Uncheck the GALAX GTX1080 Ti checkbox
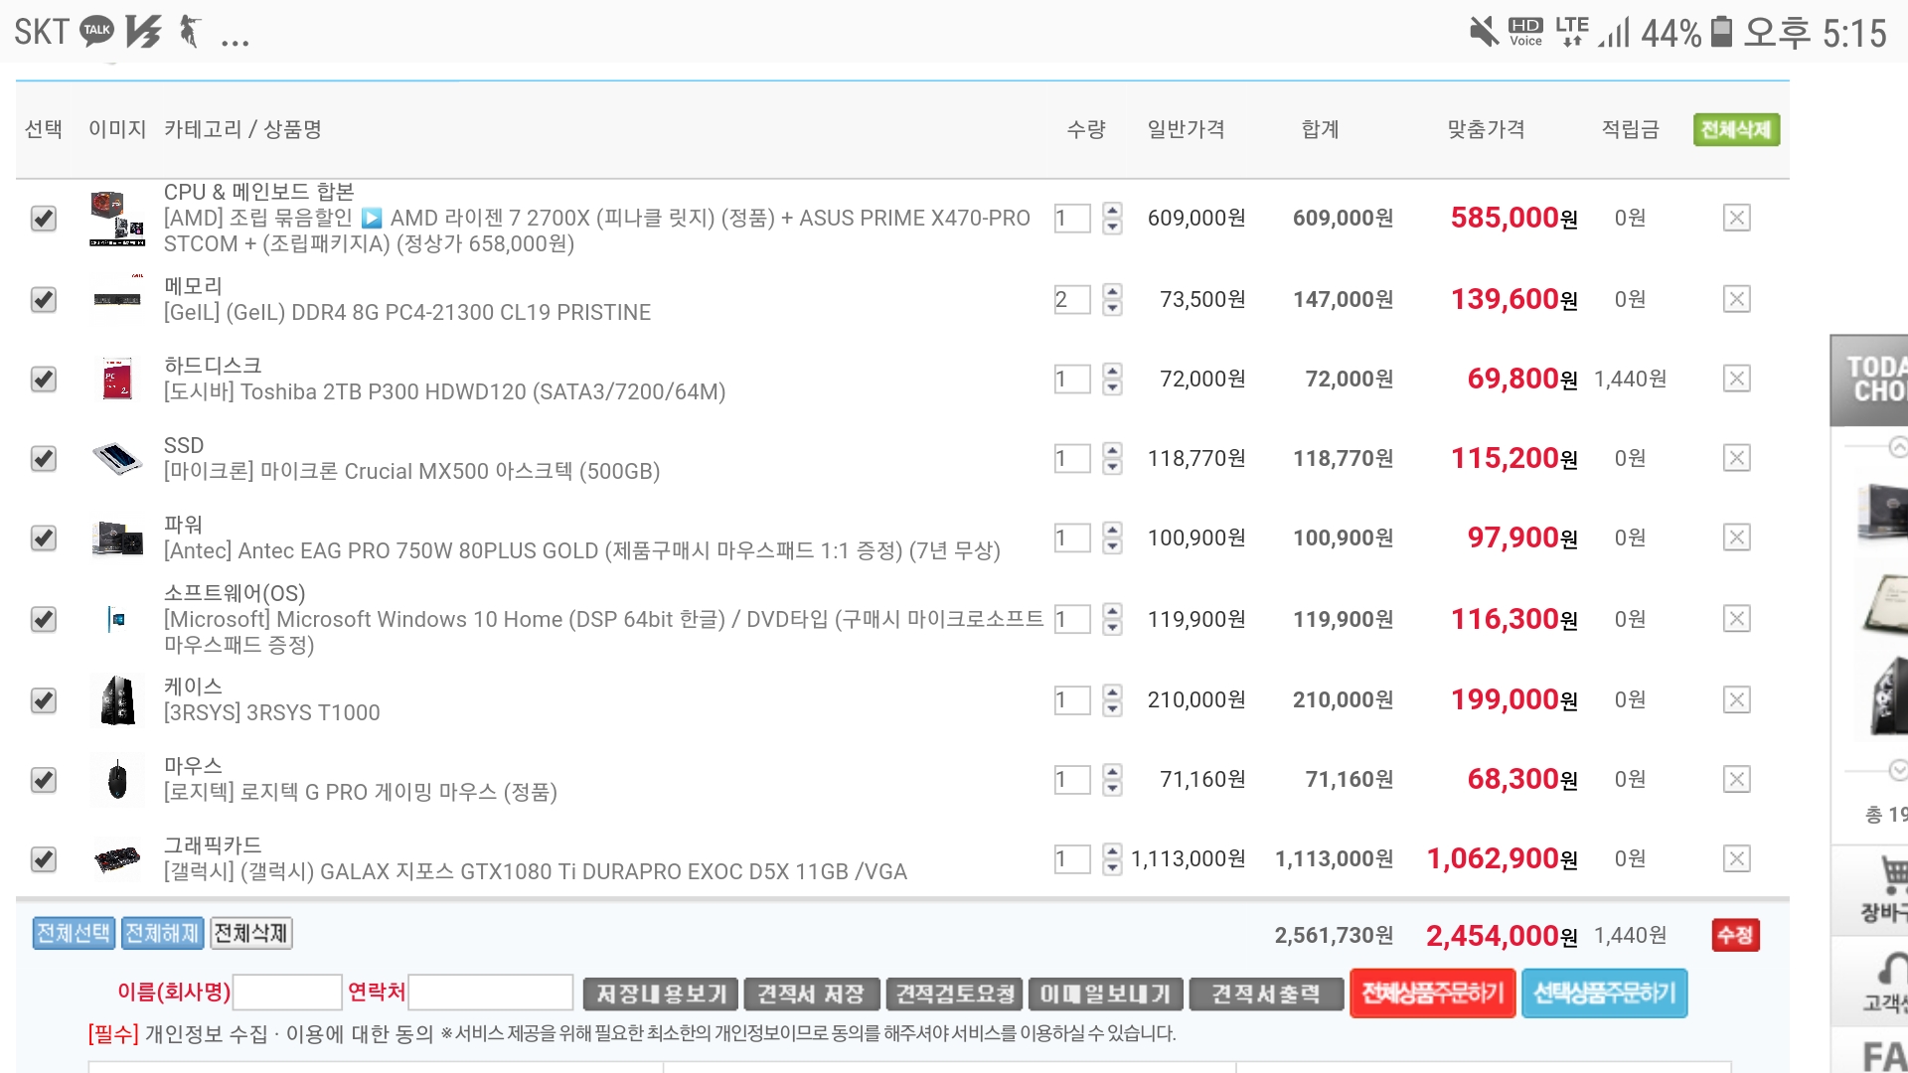The image size is (1908, 1073). [x=43, y=859]
